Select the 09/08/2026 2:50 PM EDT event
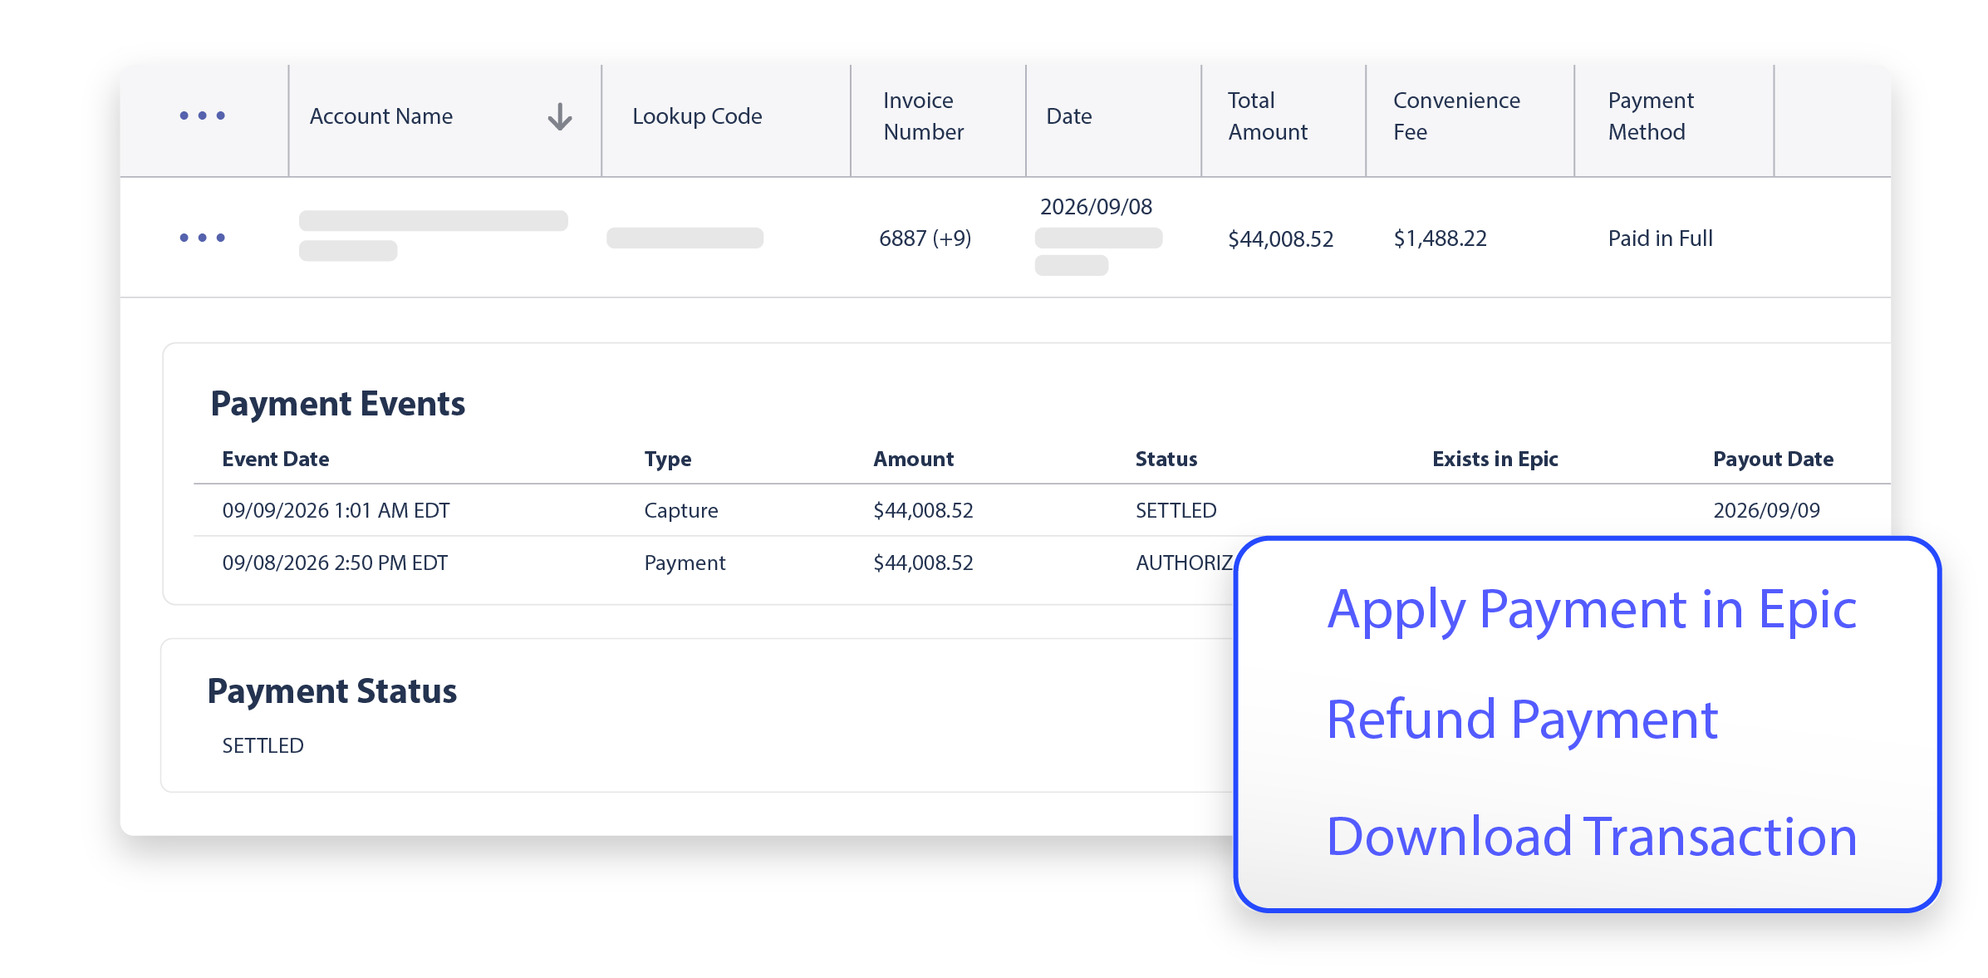Viewport: 1988px width, 978px height. [335, 563]
